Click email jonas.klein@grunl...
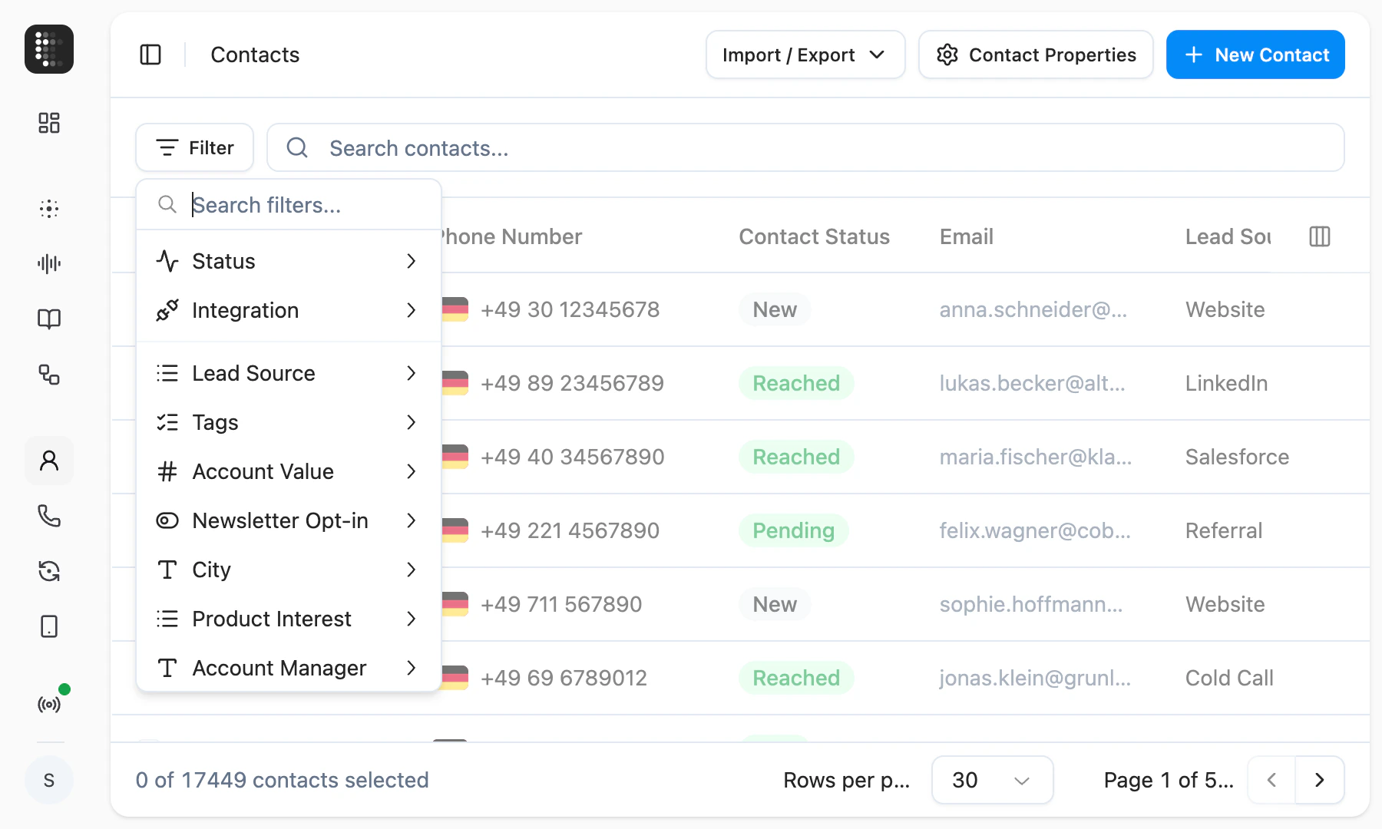 coord(1035,678)
